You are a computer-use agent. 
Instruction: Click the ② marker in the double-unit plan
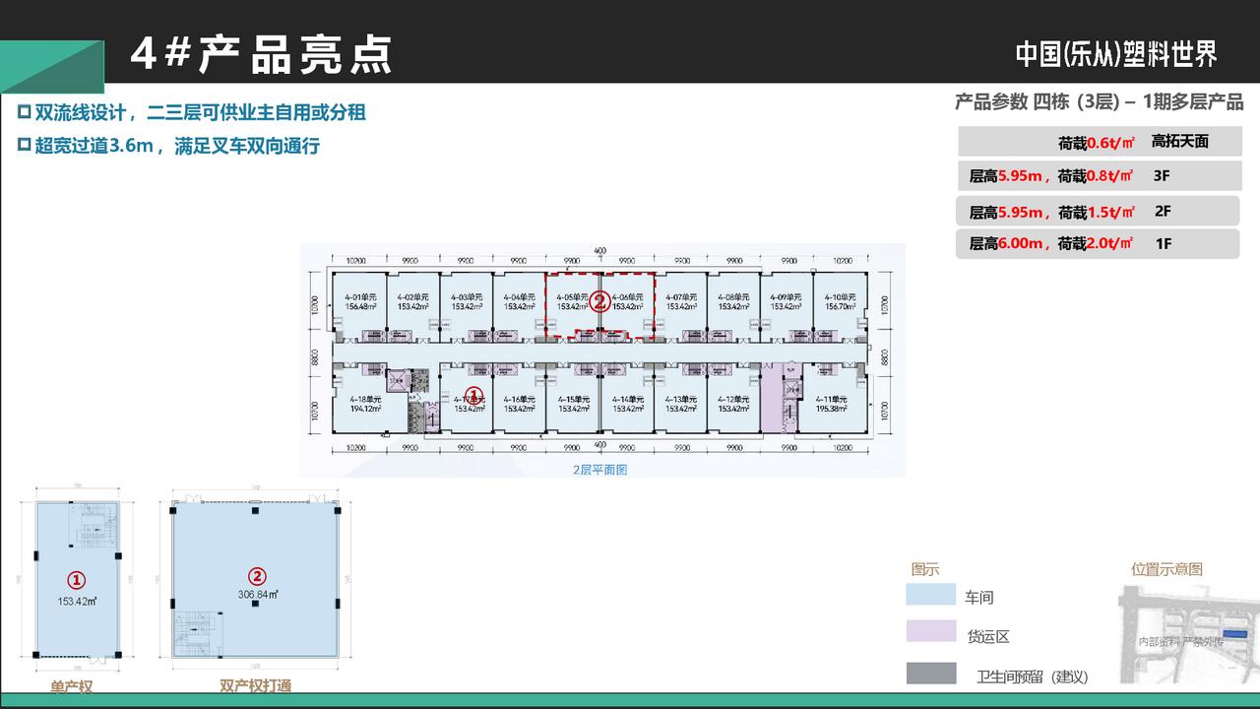(x=256, y=577)
